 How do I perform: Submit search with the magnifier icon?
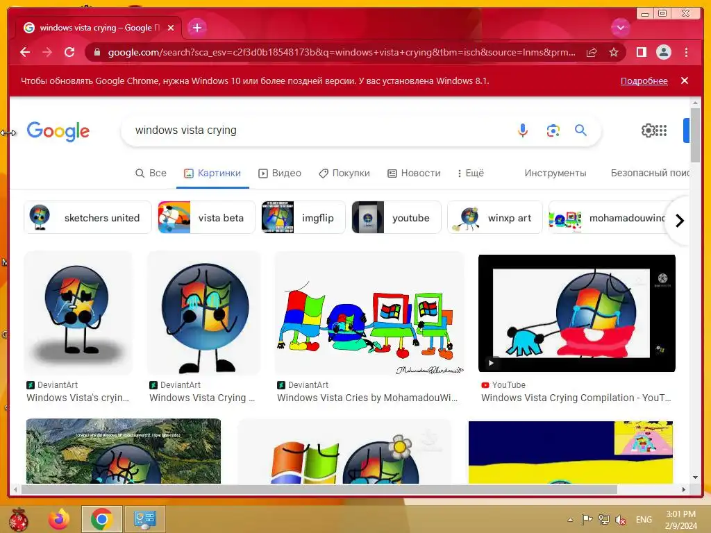click(580, 130)
